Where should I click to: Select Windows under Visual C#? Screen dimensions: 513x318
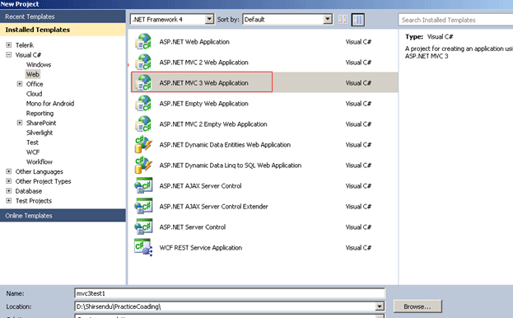pyautogui.click(x=39, y=65)
